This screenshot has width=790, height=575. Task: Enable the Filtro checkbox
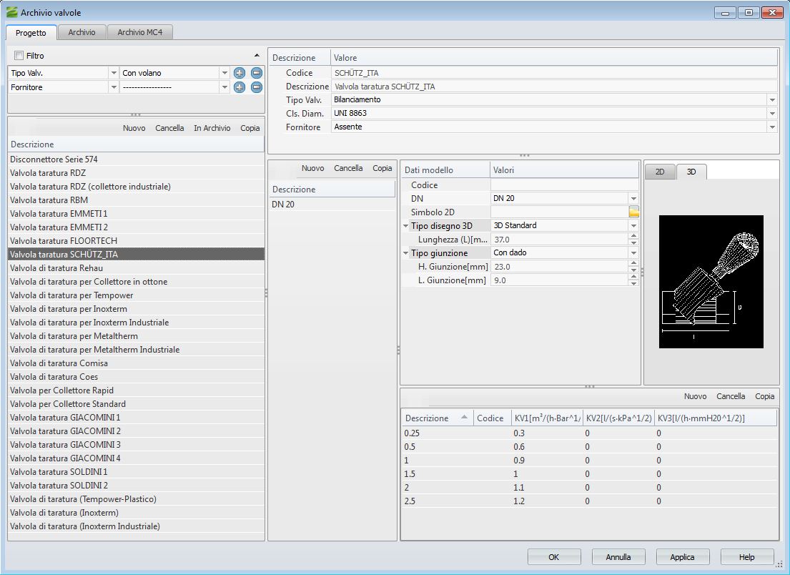tap(19, 56)
